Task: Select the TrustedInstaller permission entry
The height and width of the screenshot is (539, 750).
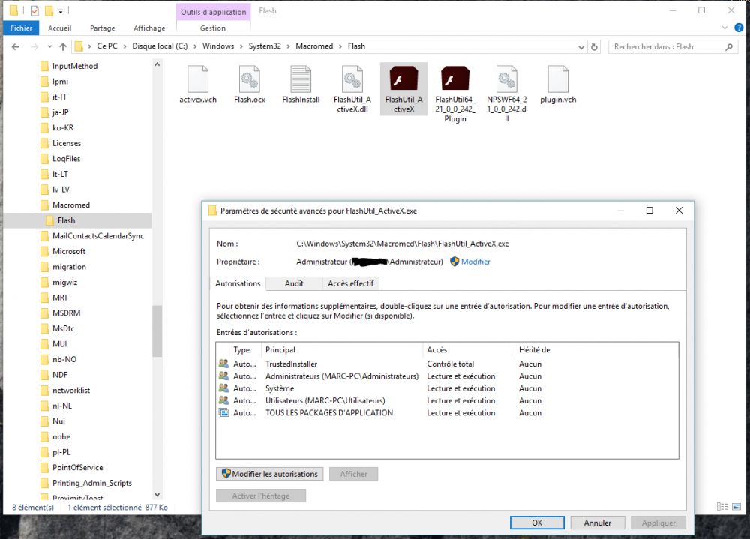Action: [x=292, y=364]
